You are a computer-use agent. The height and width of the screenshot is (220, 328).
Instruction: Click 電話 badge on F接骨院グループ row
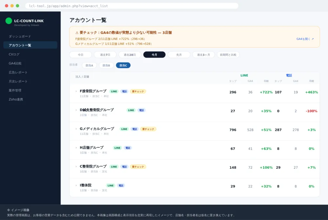click(124, 91)
